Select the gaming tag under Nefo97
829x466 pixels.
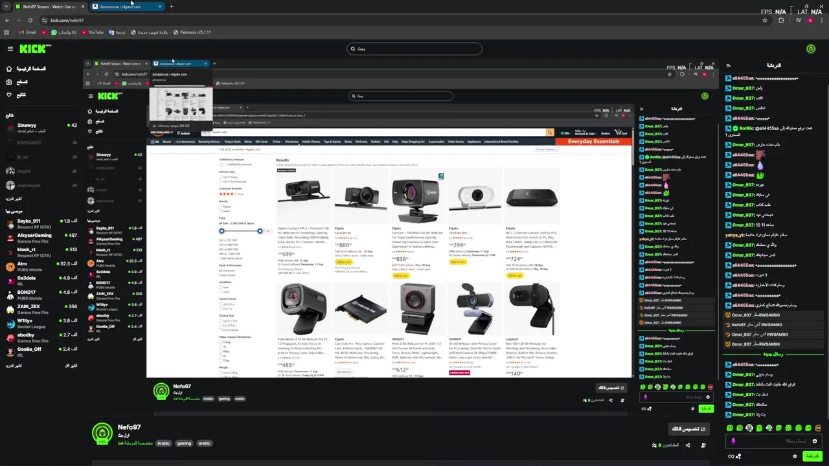[x=184, y=443]
